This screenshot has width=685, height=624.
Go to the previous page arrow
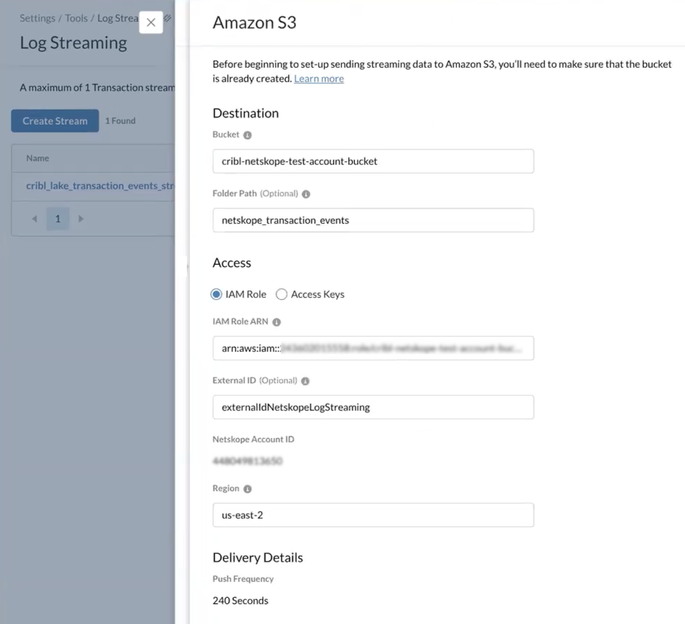point(34,219)
